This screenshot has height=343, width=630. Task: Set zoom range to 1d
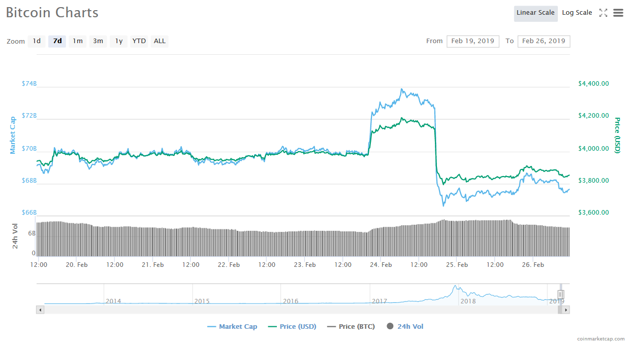coord(37,41)
